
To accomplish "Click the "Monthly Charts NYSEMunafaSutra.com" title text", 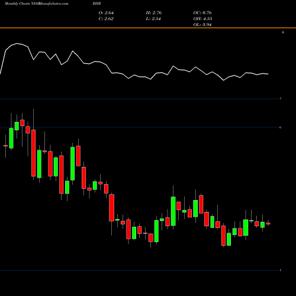I will [37, 4].
